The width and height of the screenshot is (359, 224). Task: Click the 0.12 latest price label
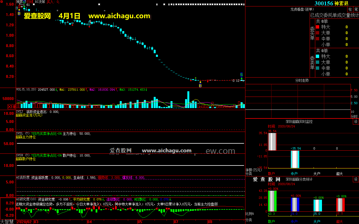coord(236,81)
